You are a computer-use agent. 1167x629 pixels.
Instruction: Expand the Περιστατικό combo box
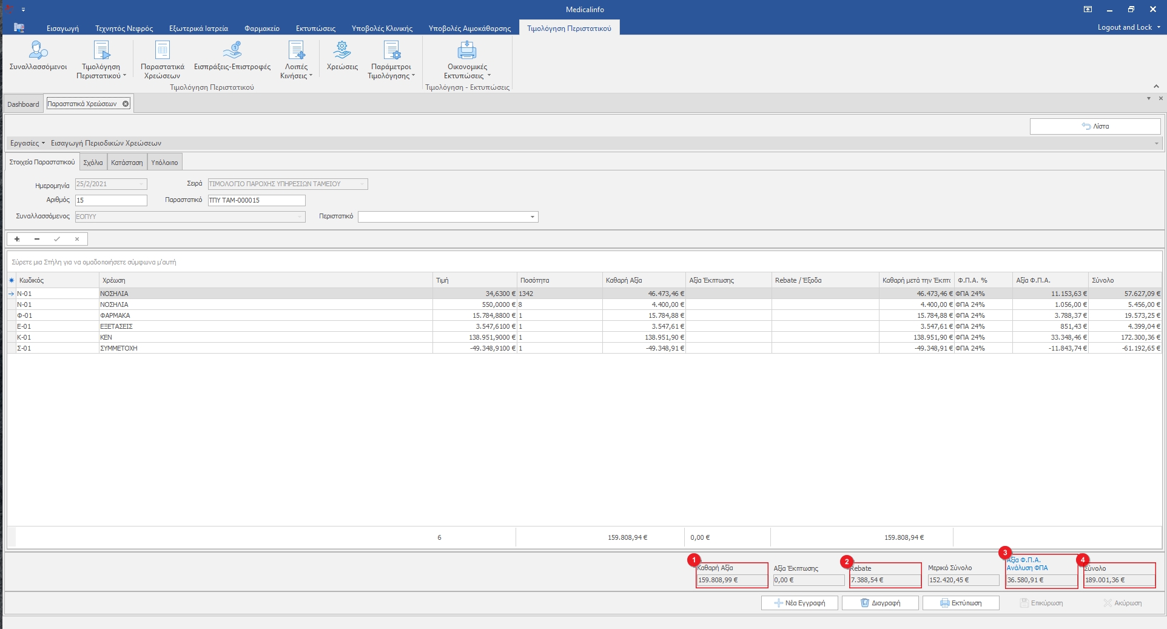pos(532,217)
